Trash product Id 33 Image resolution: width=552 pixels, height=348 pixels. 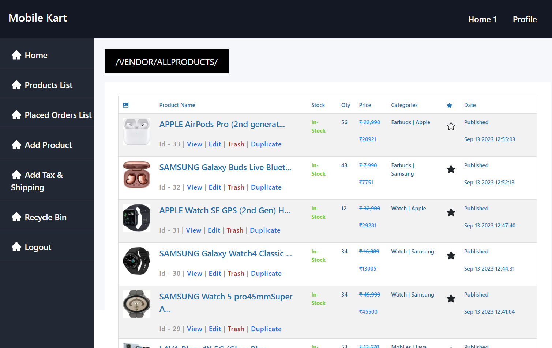(x=236, y=144)
